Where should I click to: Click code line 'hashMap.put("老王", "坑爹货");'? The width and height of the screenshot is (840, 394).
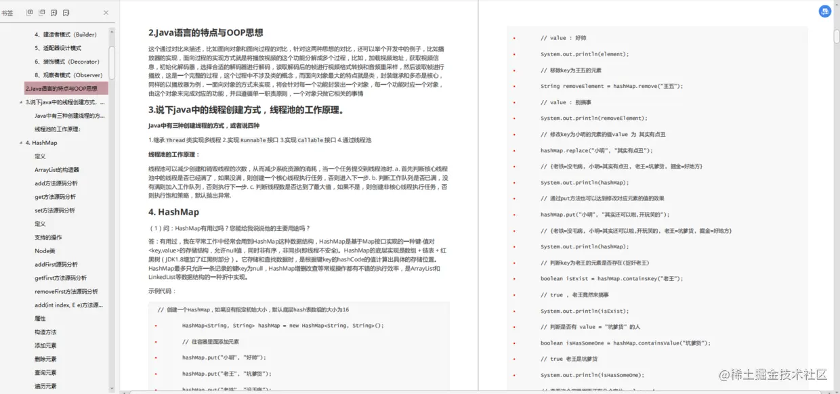pyautogui.click(x=227, y=373)
